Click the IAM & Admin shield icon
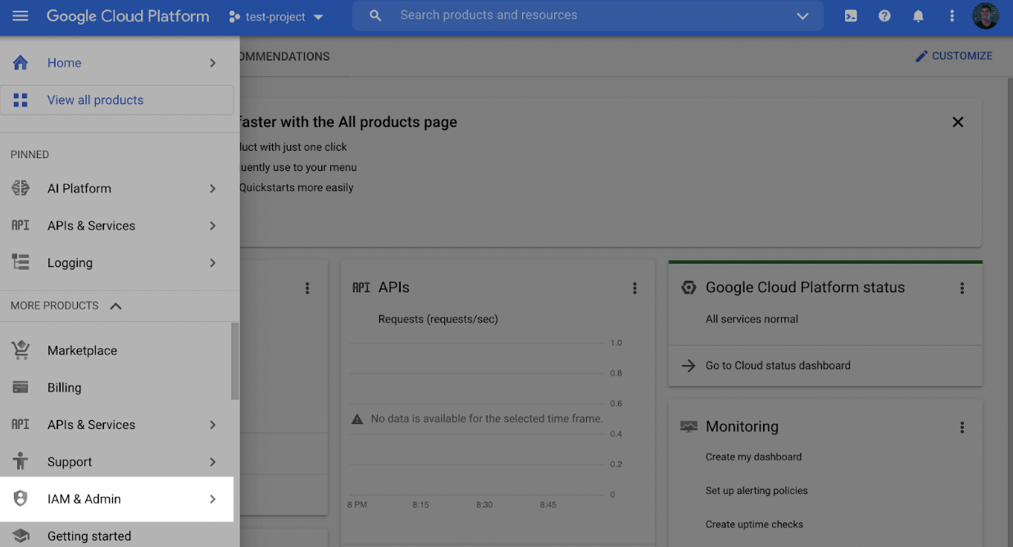This screenshot has width=1013, height=547. [x=20, y=499]
